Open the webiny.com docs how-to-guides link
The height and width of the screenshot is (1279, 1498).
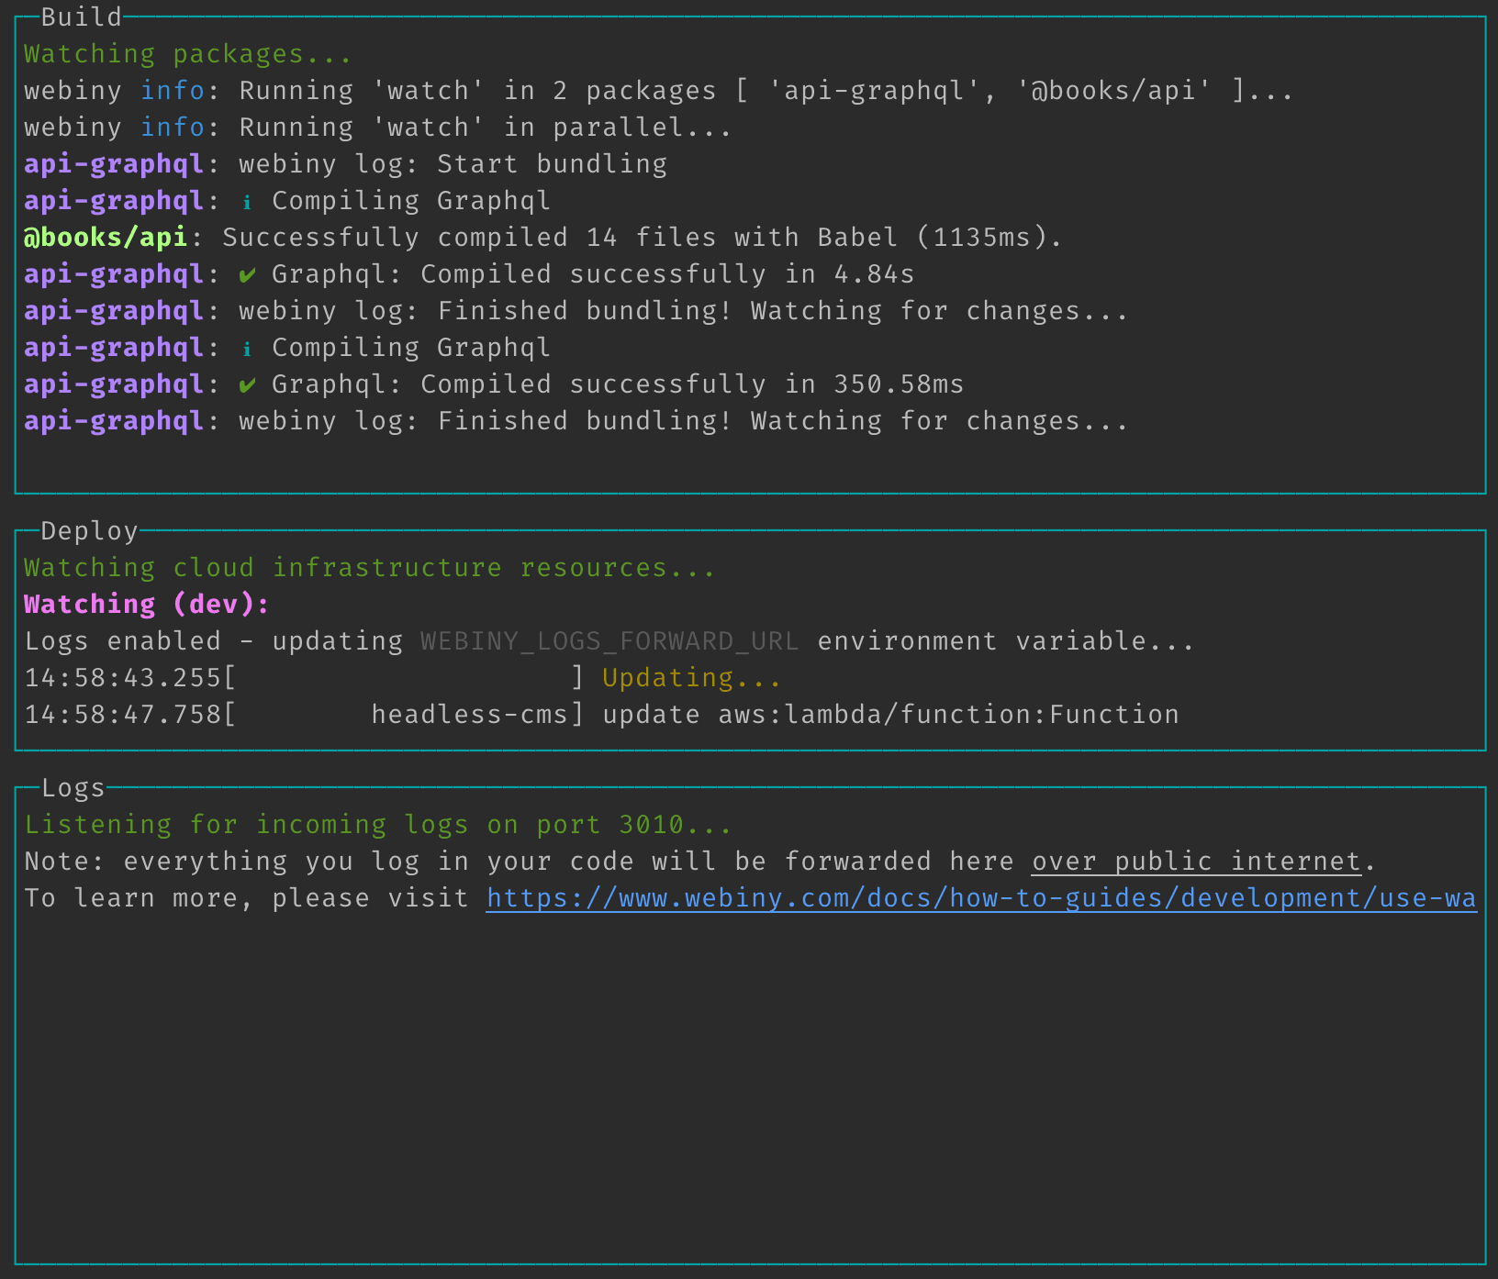click(x=980, y=898)
